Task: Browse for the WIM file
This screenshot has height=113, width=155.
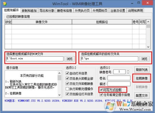Action: click(x=70, y=59)
